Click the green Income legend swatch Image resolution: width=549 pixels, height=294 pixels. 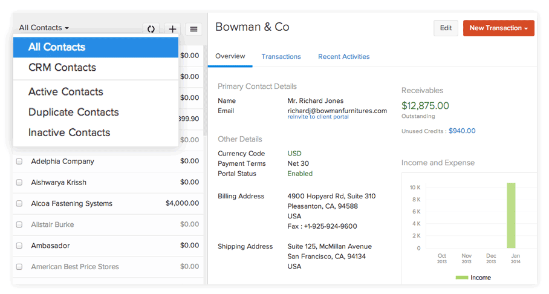(461, 278)
